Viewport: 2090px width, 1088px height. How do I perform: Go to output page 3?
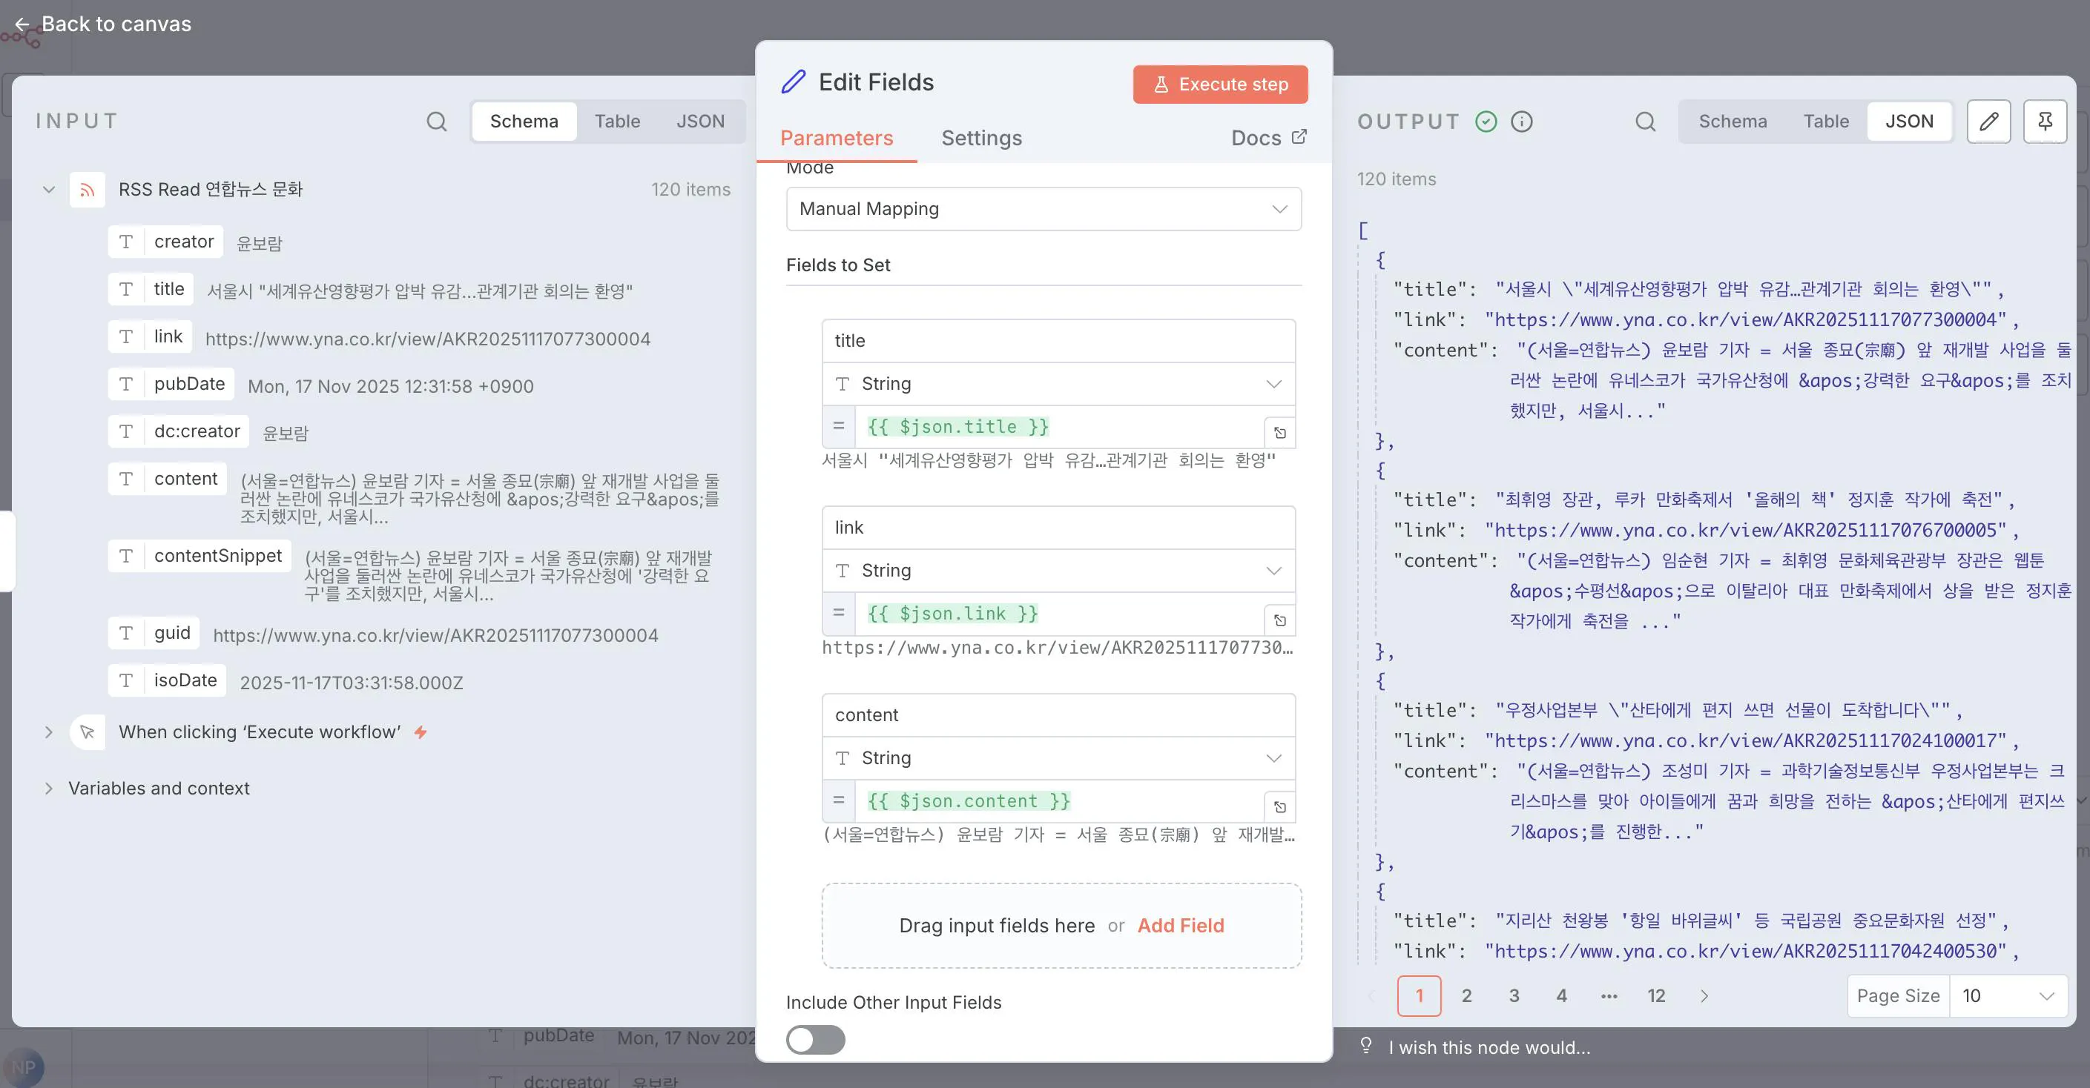pos(1513,995)
